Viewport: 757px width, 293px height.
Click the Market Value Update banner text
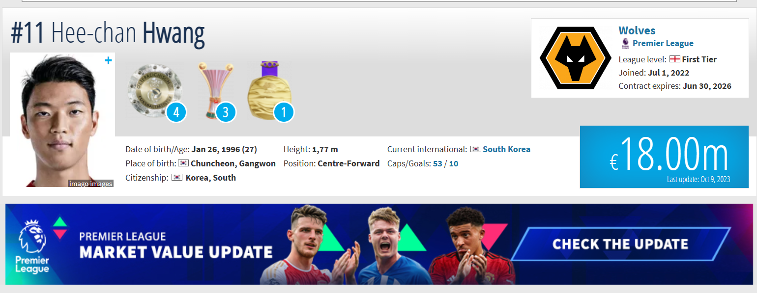pos(176,245)
